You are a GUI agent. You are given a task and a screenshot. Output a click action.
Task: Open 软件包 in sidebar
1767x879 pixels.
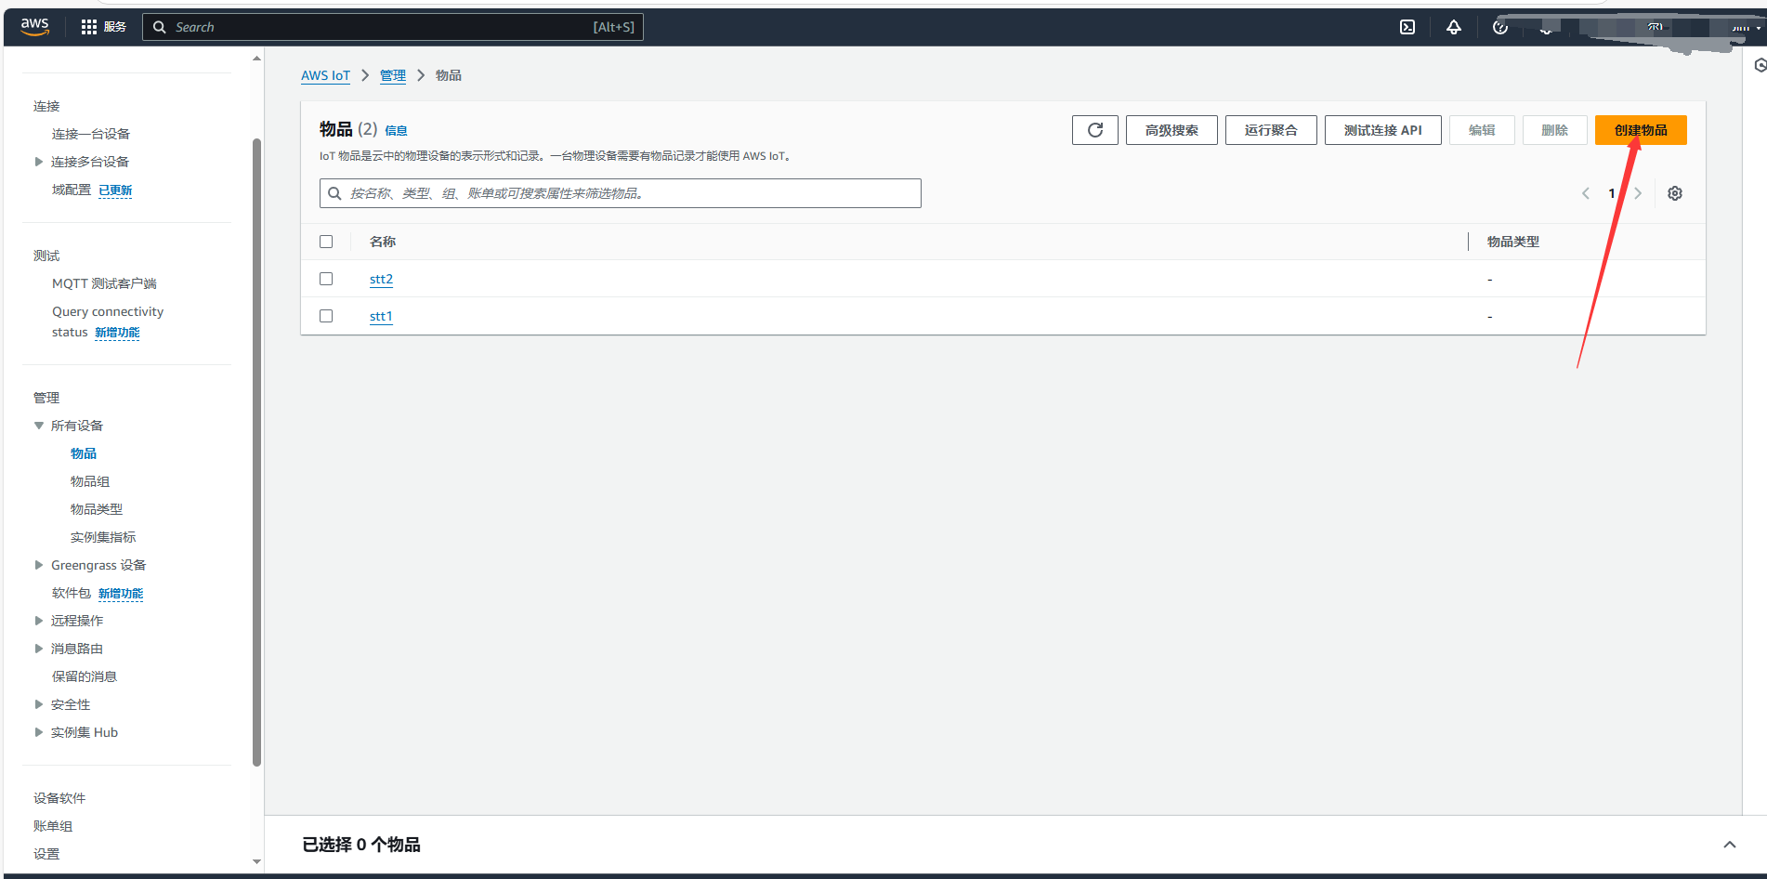coord(72,593)
